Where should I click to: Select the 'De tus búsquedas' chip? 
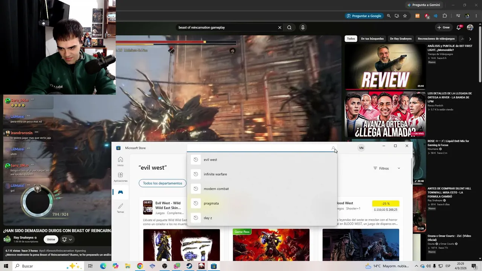pos(372,39)
